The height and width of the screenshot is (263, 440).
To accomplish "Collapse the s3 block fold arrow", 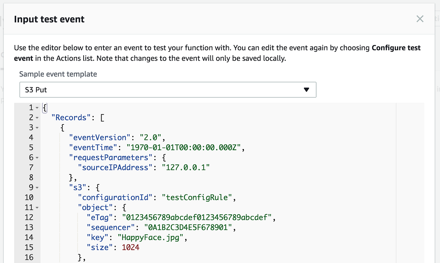I will [x=37, y=188].
